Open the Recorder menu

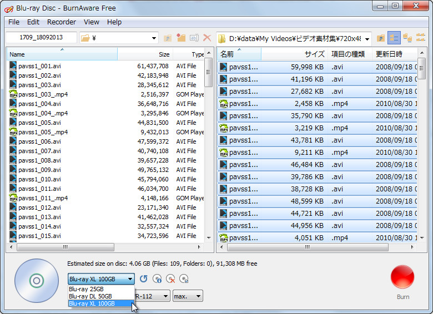pyautogui.click(x=61, y=22)
